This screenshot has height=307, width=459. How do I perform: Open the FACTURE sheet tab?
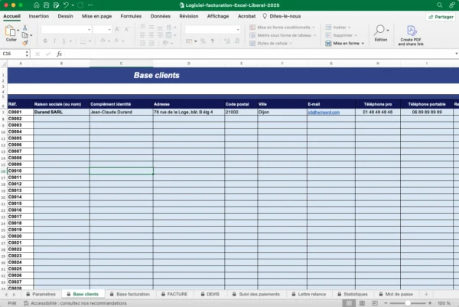coord(174,294)
